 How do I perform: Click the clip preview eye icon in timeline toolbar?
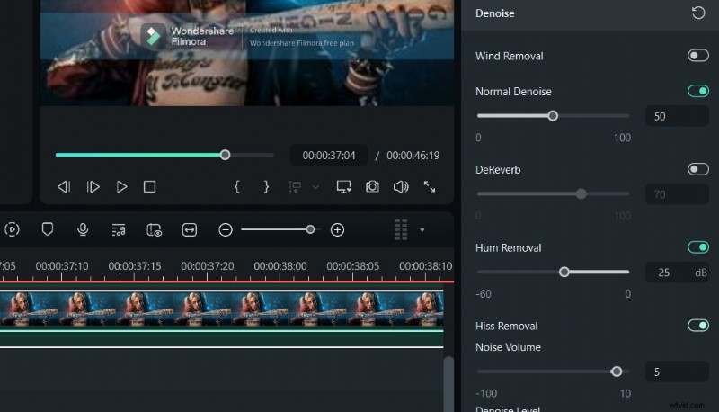click(154, 230)
